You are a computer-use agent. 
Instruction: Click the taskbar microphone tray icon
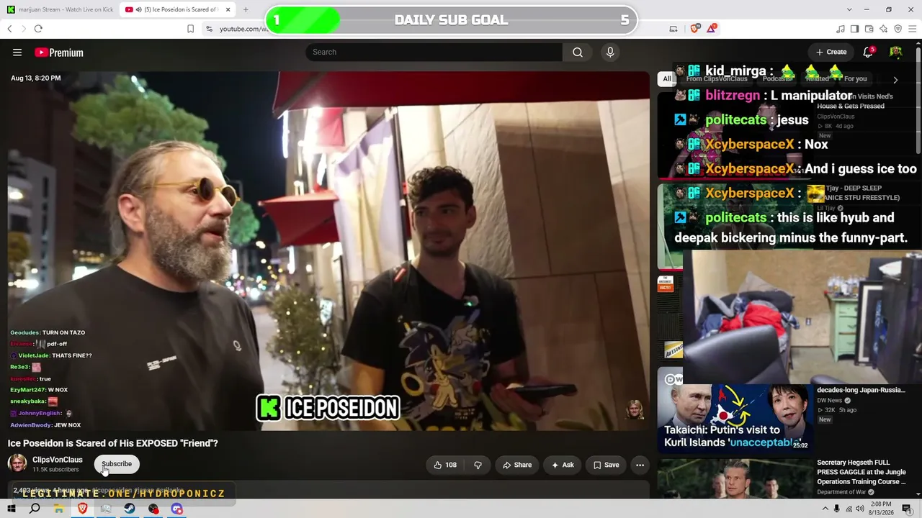(x=836, y=509)
